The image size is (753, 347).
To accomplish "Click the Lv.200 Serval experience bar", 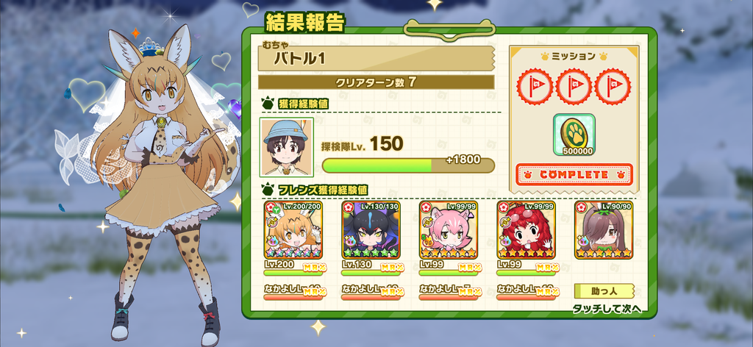I will coord(293,273).
